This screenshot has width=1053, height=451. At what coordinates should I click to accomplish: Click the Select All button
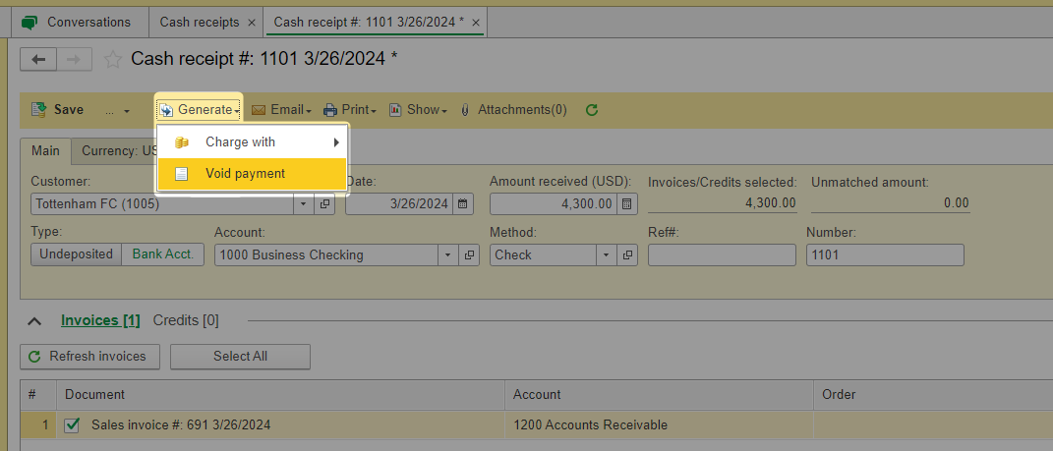point(241,357)
